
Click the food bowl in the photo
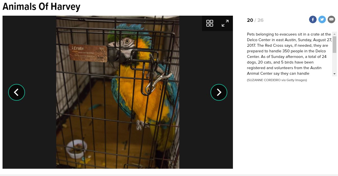pyautogui.click(x=76, y=149)
